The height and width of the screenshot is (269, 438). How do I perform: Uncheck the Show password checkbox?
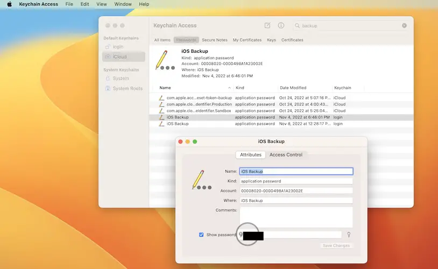(x=201, y=235)
